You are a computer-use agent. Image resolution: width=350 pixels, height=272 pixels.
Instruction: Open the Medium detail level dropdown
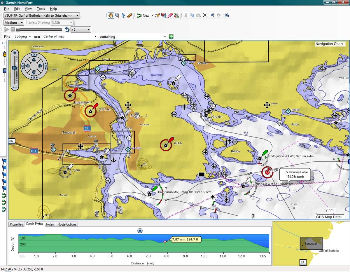point(14,22)
